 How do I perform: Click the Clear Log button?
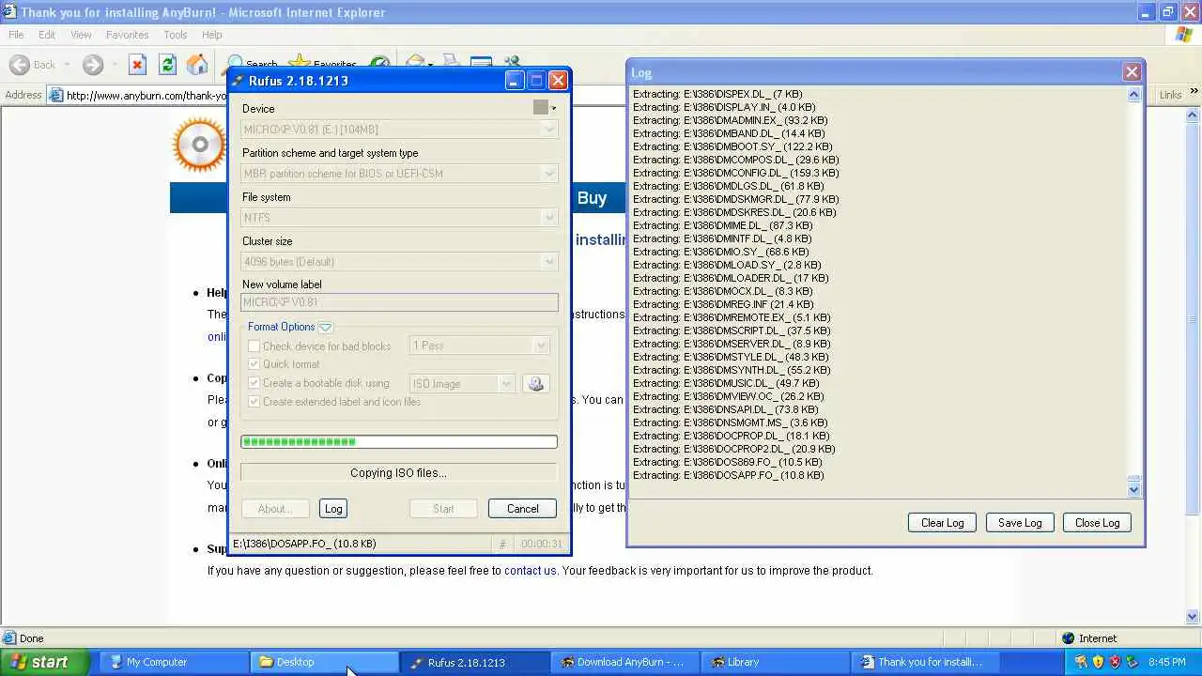(942, 523)
